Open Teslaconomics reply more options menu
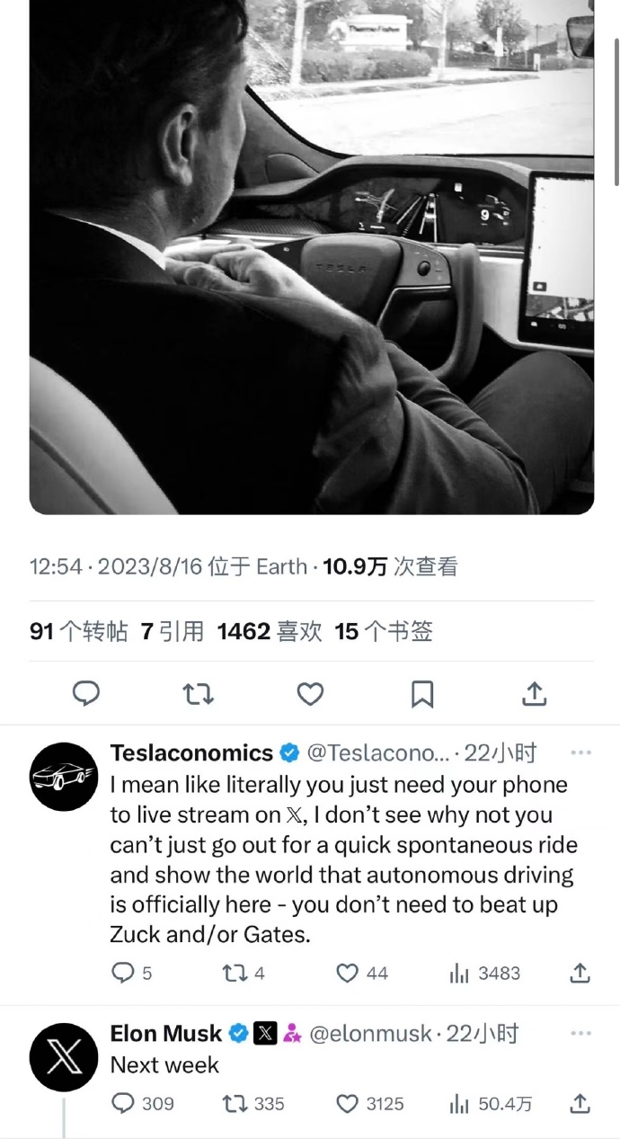620x1139 pixels. [x=581, y=752]
